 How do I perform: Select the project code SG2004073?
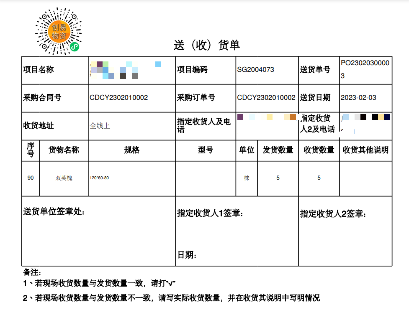click(x=255, y=70)
